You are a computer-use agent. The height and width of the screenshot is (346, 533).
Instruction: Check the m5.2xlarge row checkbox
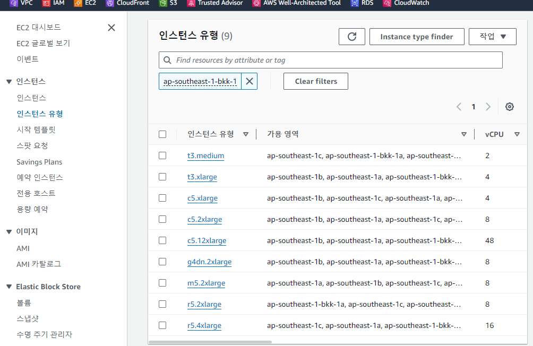coord(162,283)
